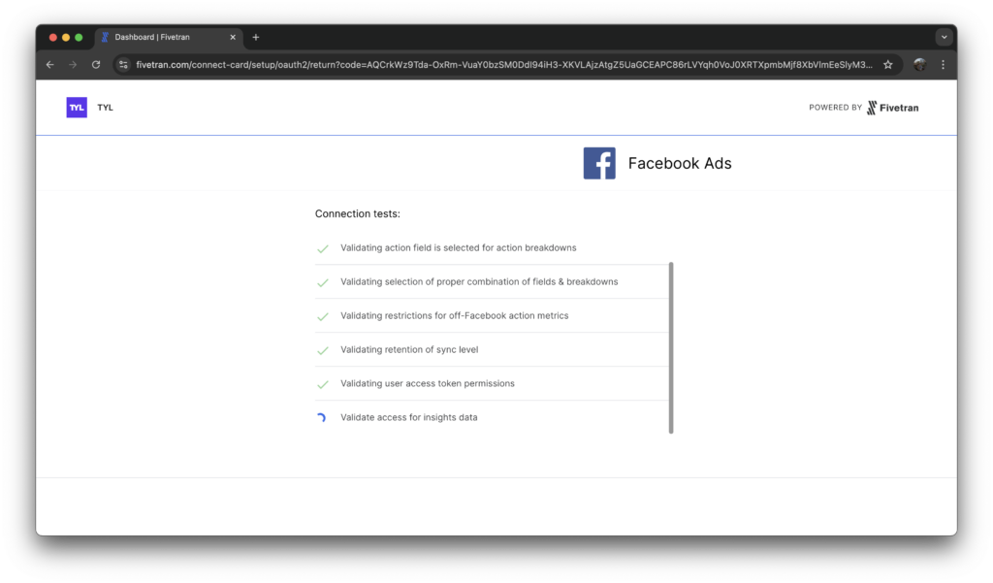Viewport: 993px width, 583px height.
Task: Open the Chrome three-dot menu
Action: tap(943, 65)
